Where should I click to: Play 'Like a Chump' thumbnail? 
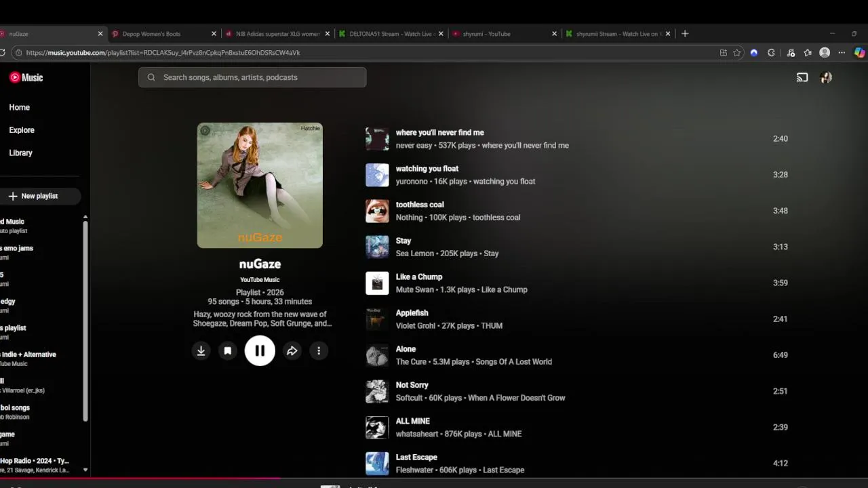[x=377, y=283]
